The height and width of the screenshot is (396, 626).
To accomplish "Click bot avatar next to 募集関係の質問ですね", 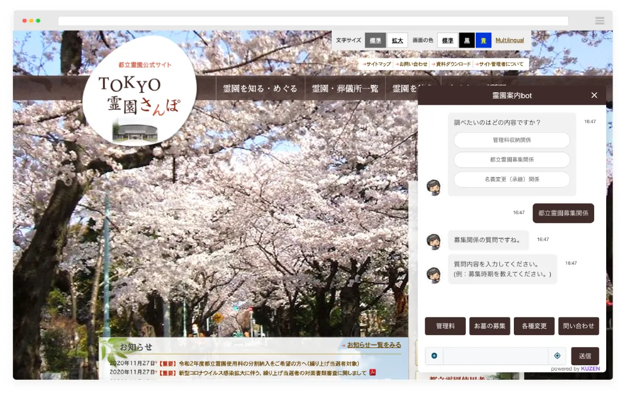I will [x=434, y=241].
